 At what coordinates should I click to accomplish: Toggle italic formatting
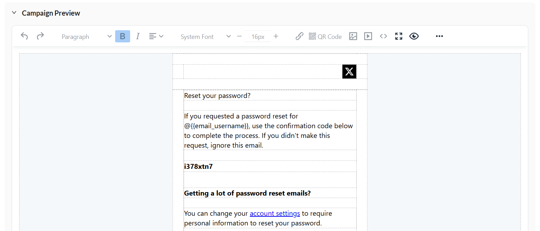138,36
